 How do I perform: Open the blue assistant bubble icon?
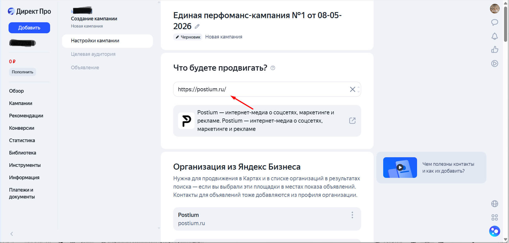click(x=495, y=231)
